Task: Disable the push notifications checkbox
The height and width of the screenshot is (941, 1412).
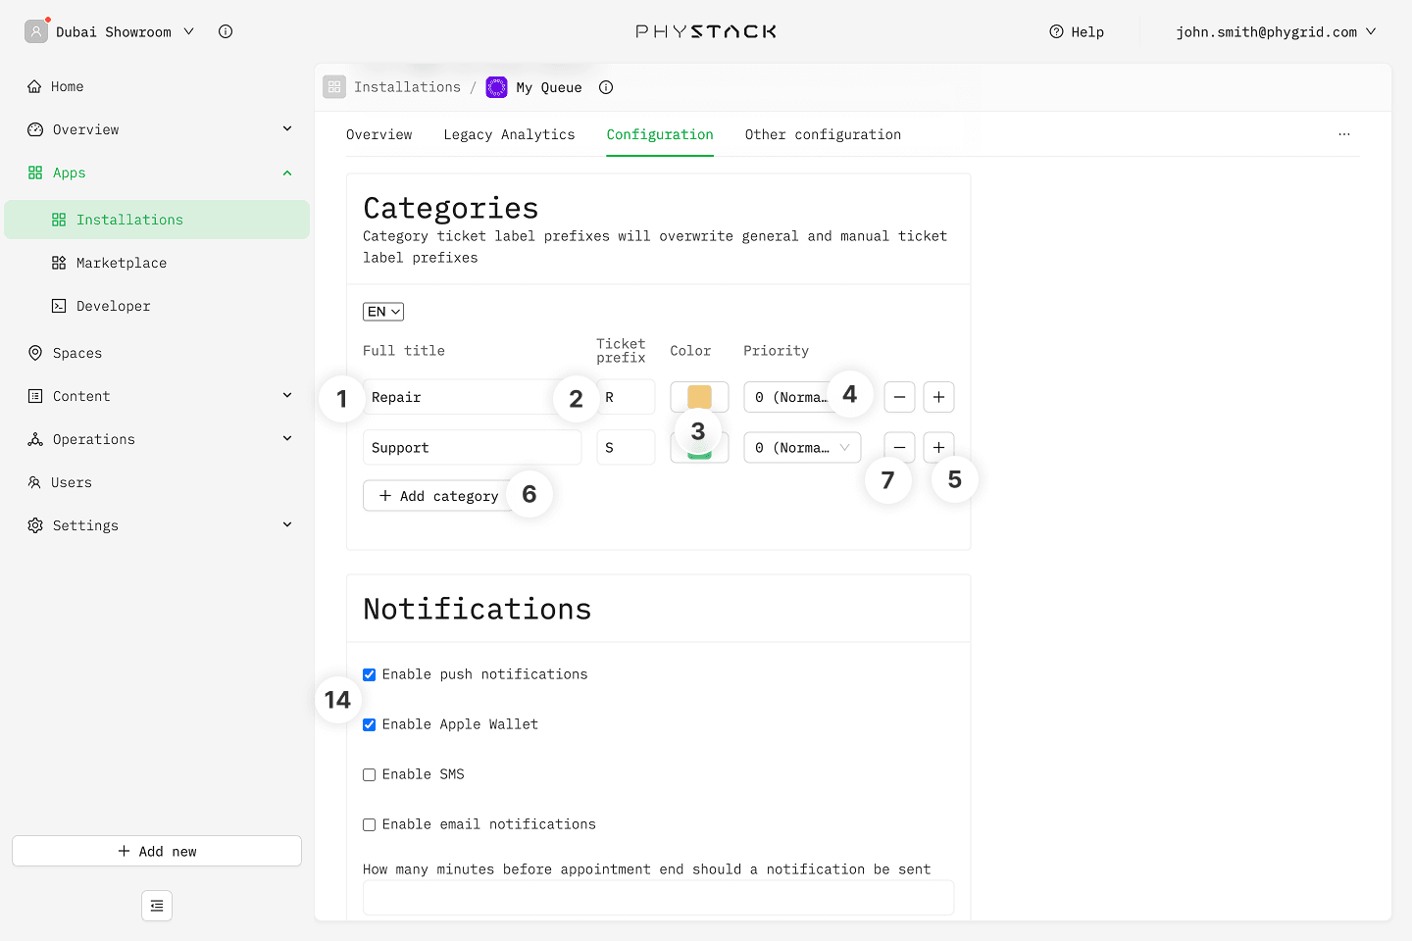Action: pyautogui.click(x=370, y=674)
